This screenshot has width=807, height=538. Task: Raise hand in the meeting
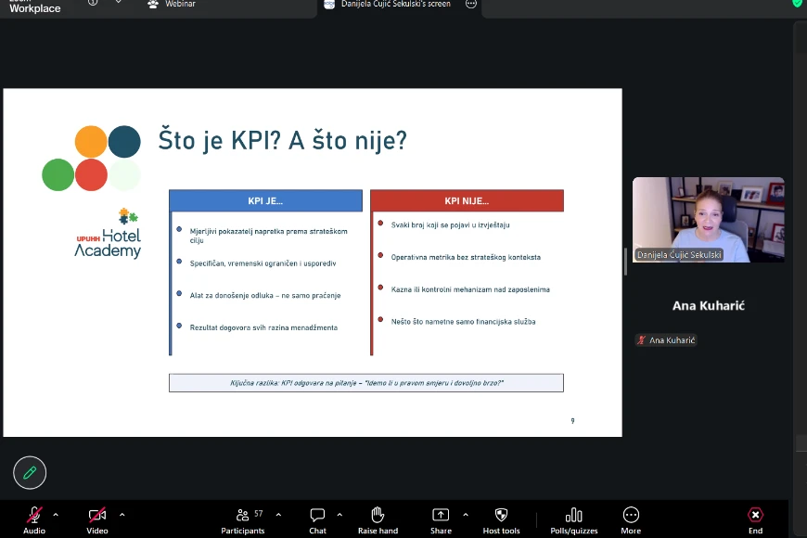378,516
